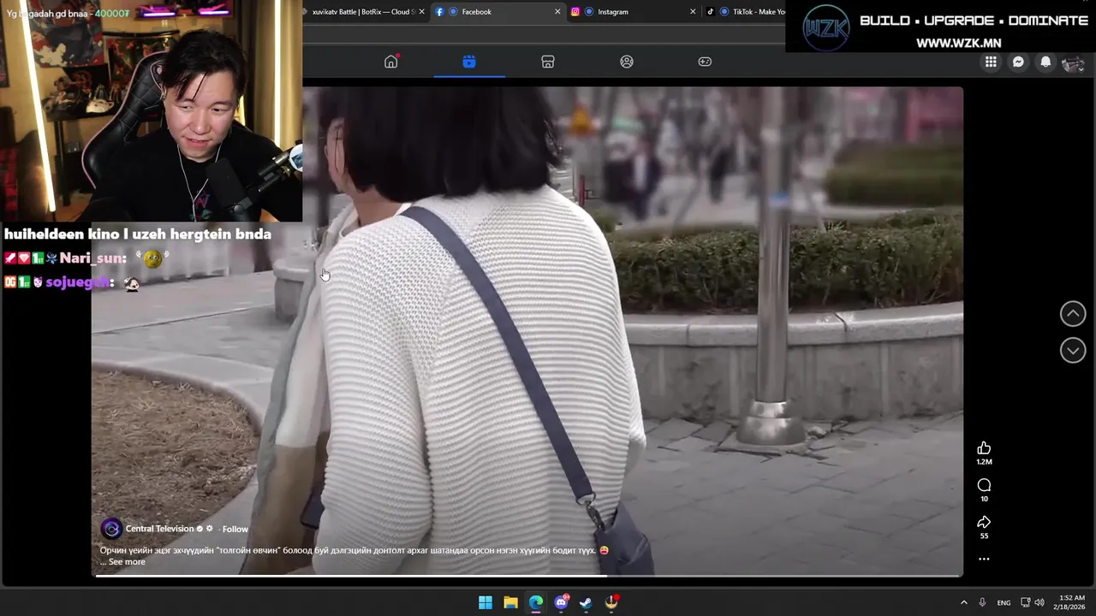Close the Instagram browser tab
The height and width of the screenshot is (616, 1096).
coord(693,12)
